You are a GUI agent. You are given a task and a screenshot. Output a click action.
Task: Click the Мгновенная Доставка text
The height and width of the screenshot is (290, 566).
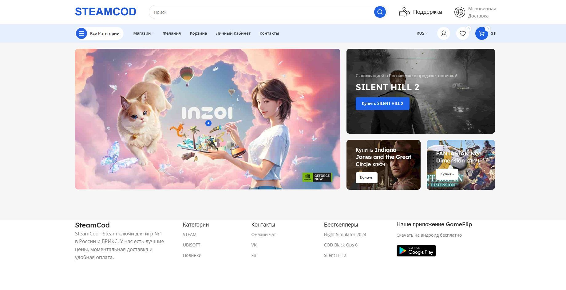pyautogui.click(x=482, y=12)
